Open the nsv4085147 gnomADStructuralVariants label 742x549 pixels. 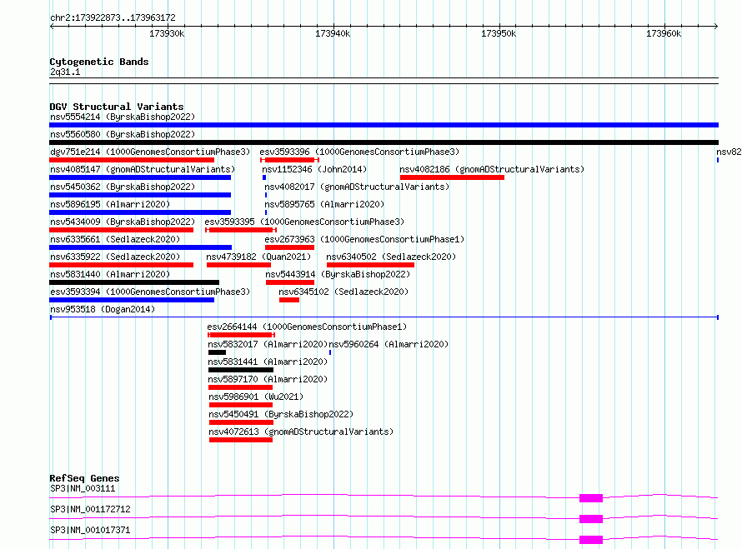[143, 169]
